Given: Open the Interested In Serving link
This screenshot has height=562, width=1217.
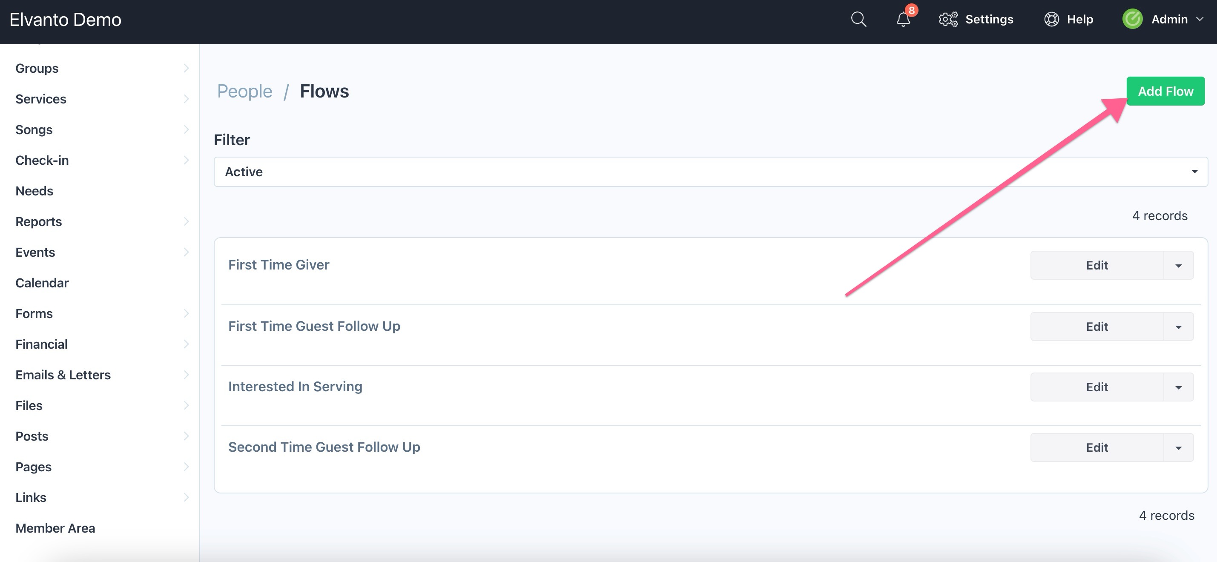Looking at the screenshot, I should tap(295, 387).
